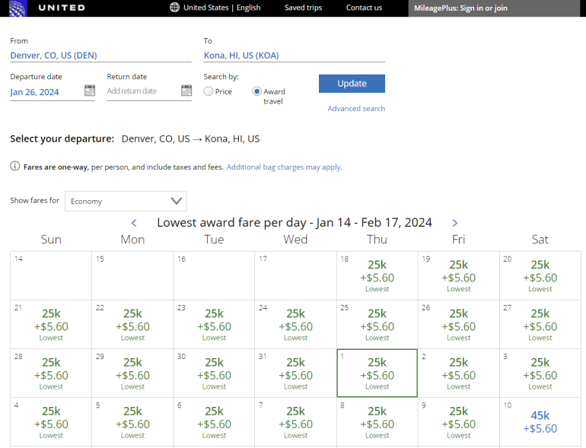
Task: Go to previous weeks with left arrow
Action: coord(134,223)
